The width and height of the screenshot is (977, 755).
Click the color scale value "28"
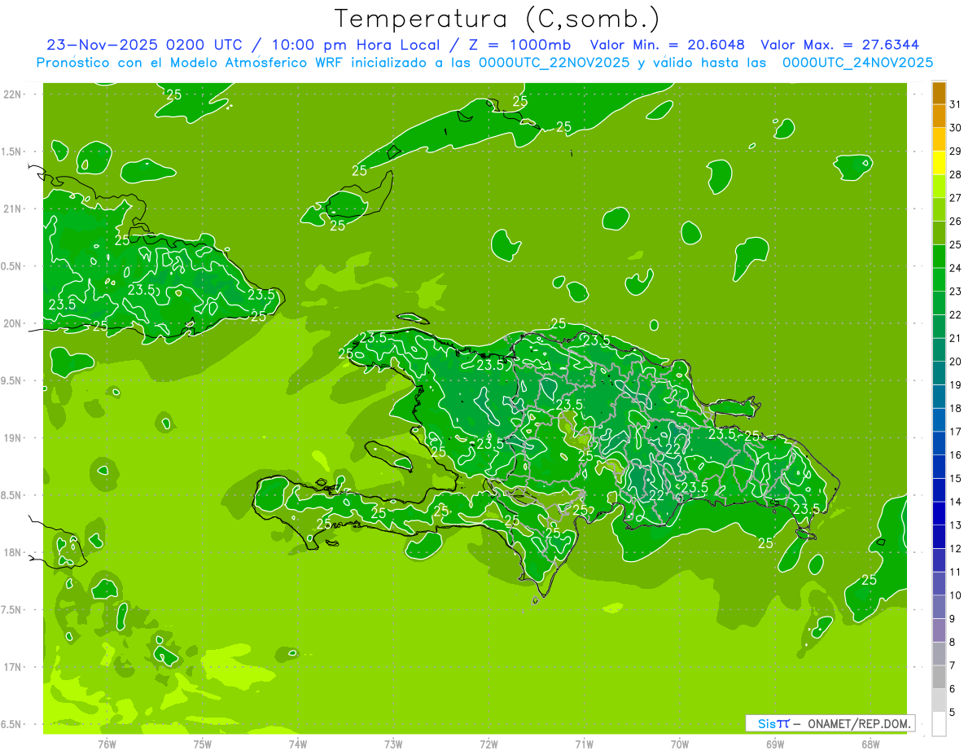tap(955, 174)
